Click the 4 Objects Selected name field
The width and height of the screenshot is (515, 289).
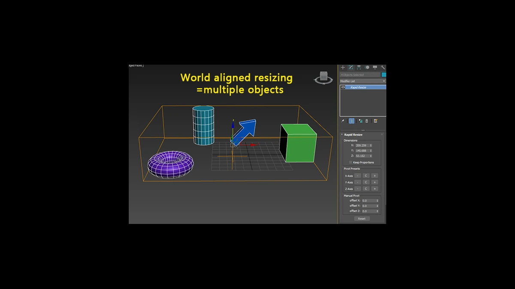360,74
